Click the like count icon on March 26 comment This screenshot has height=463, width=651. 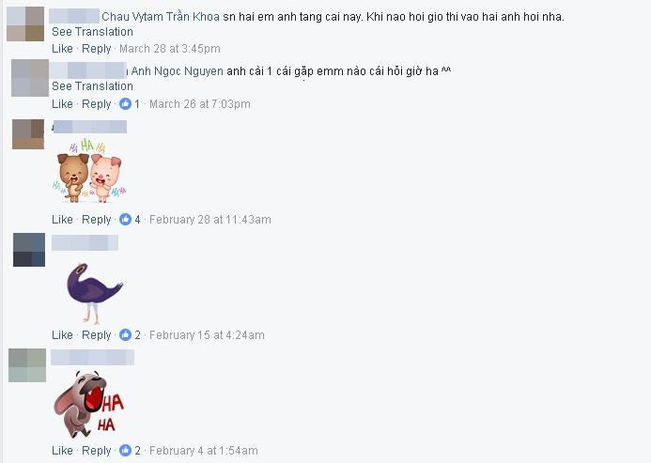[125, 104]
